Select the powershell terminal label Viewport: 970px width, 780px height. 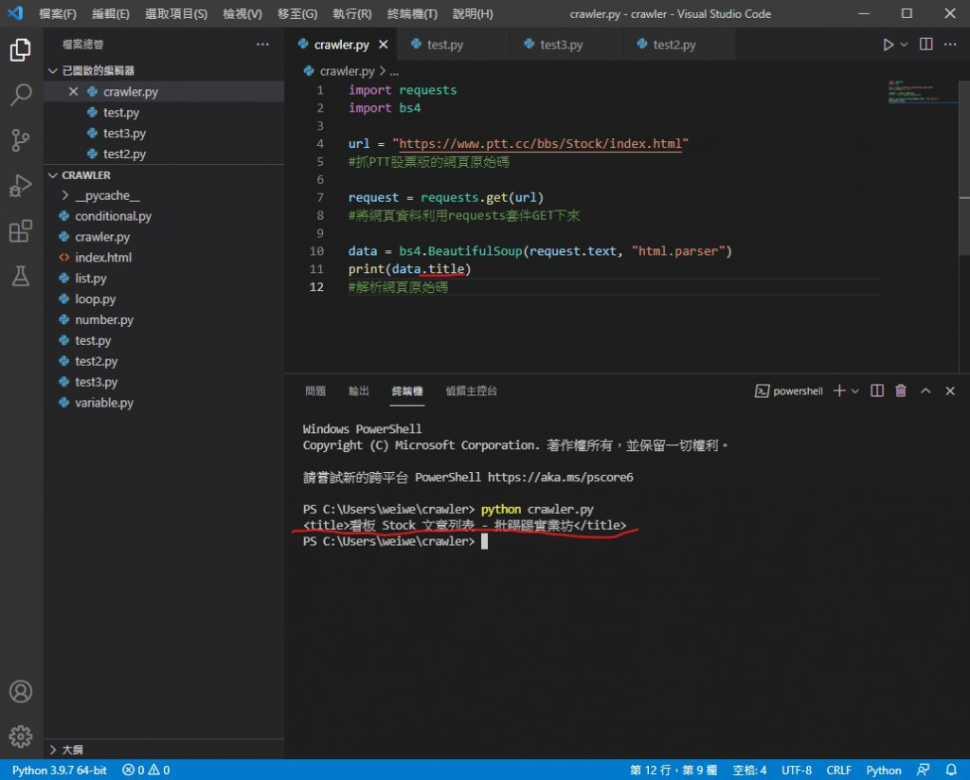789,390
